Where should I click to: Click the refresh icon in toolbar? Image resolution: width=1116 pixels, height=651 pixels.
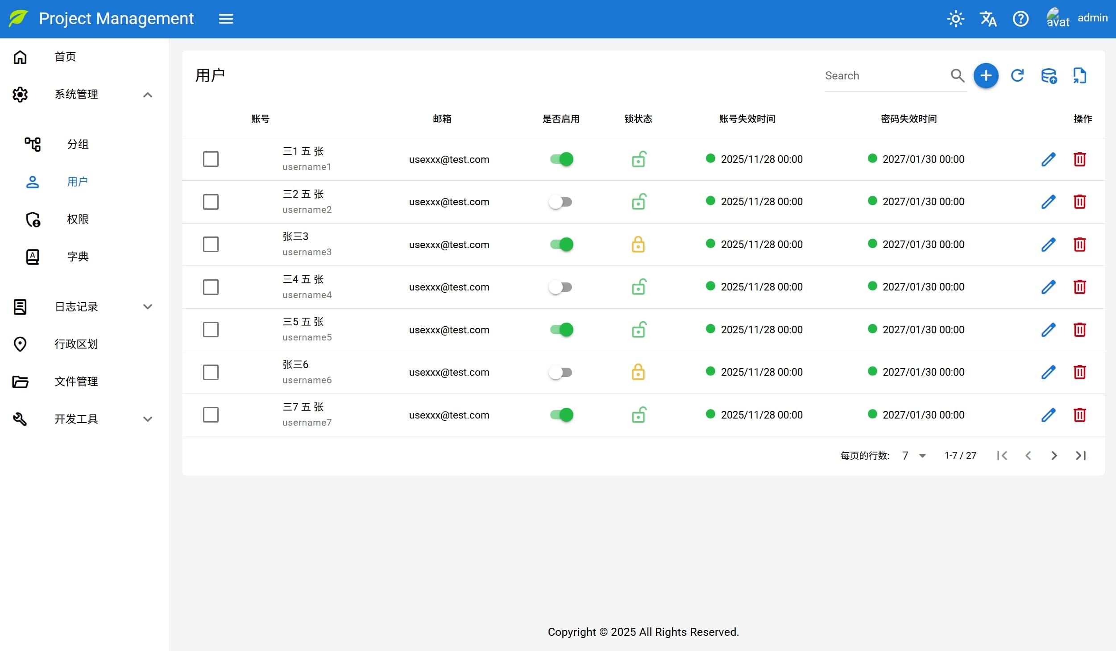click(1017, 75)
